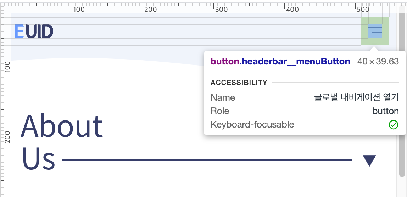Click the ACCESSIBILITY section heading

[x=239, y=83]
